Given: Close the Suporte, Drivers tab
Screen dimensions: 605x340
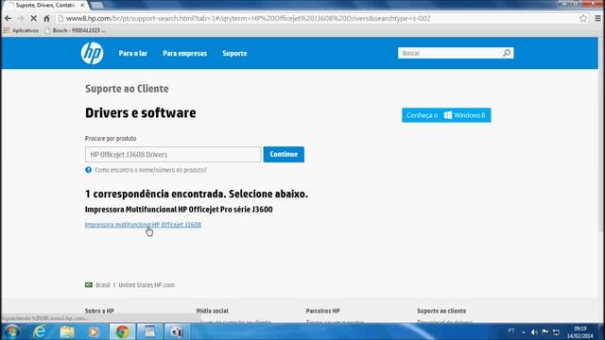Looking at the screenshot, I should click(82, 6).
